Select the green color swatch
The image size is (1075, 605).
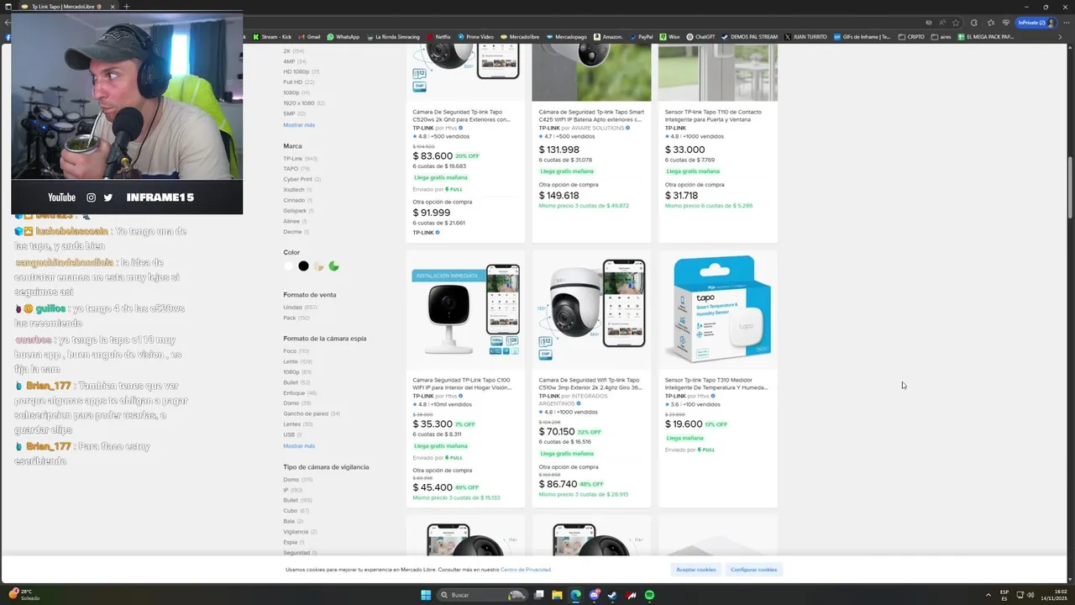pyautogui.click(x=333, y=266)
